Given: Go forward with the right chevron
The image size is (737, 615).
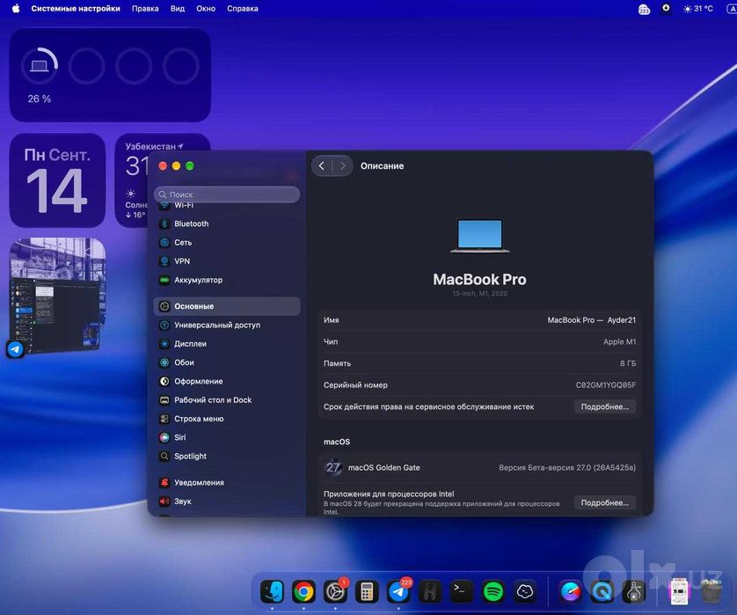Looking at the screenshot, I should click(343, 166).
